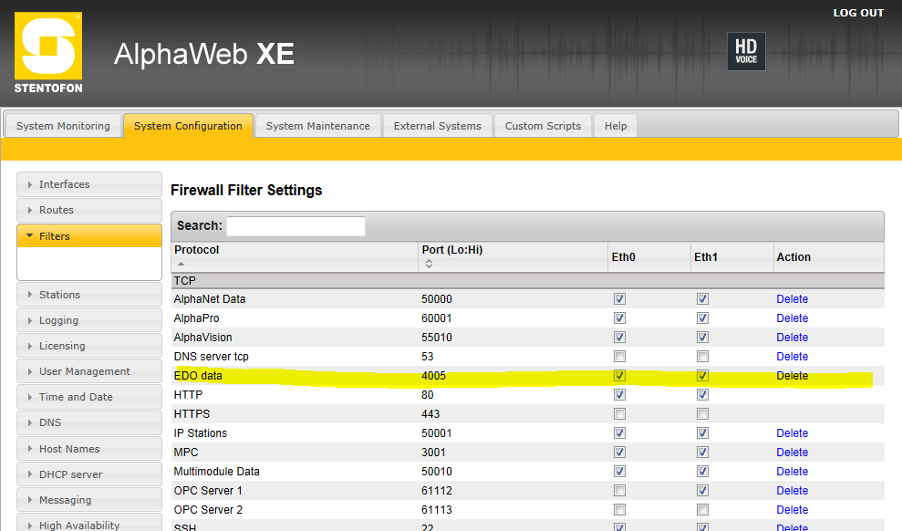The image size is (902, 531).
Task: Enable Eth1 for DNS server tcp
Action: [x=703, y=357]
